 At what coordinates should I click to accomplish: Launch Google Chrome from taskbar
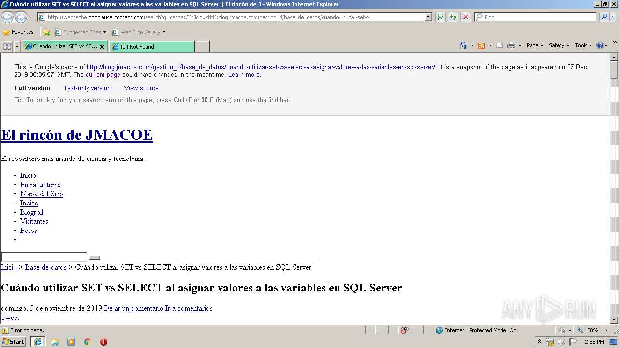point(88,342)
